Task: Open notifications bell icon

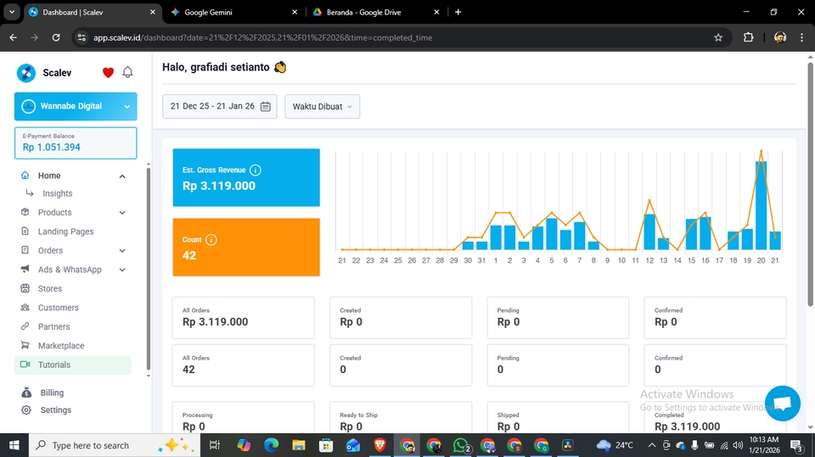Action: click(x=127, y=72)
